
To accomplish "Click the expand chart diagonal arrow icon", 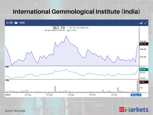I will (x=146, y=23).
